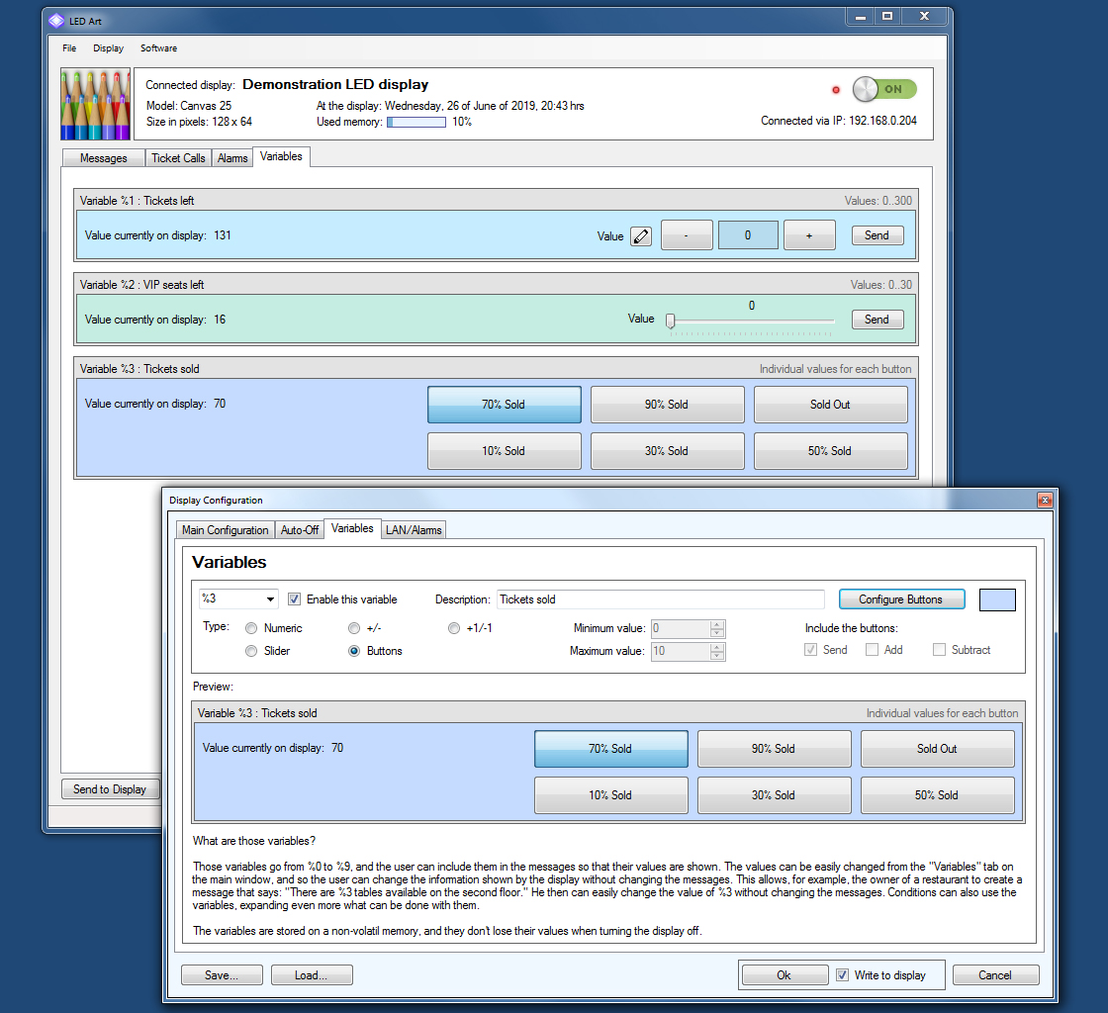1108x1013 pixels.
Task: Click the LED Art app icon in title bar
Action: [x=56, y=20]
